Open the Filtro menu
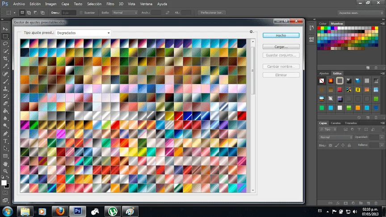This screenshot has height=217, width=386. [110, 4]
